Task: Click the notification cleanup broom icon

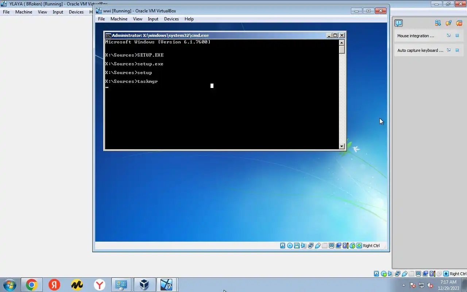Action: [x=448, y=23]
